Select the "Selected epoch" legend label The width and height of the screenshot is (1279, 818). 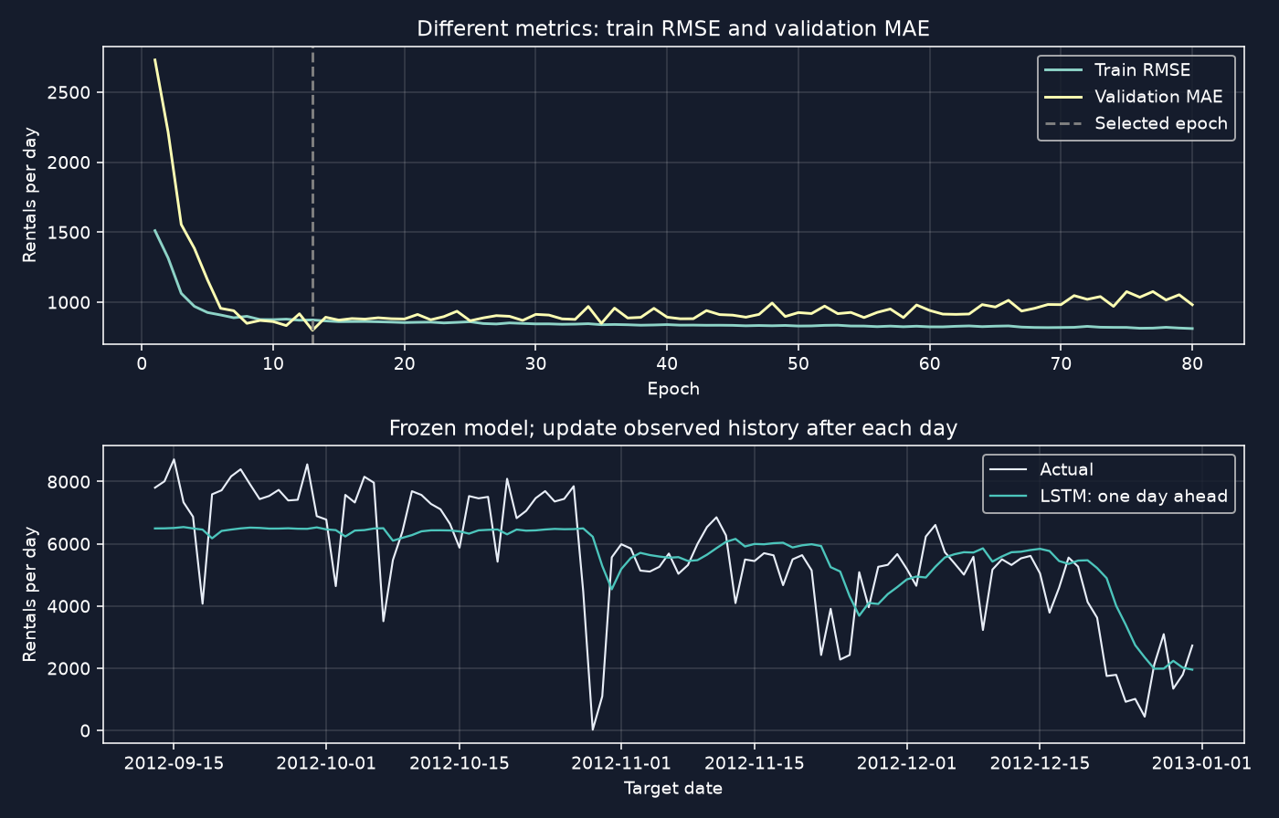coord(1161,123)
